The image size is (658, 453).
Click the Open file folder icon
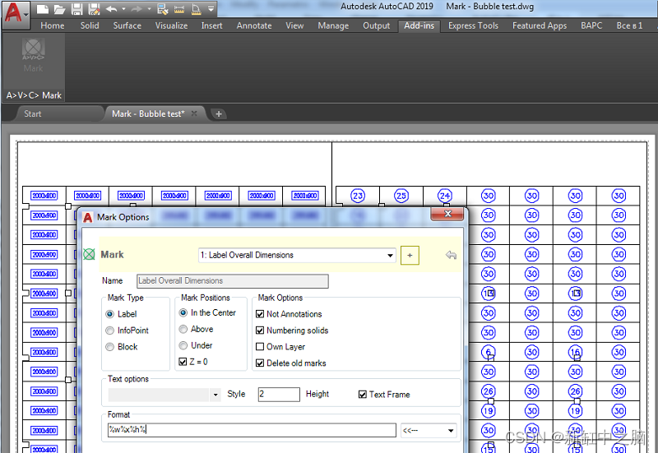[x=59, y=10]
